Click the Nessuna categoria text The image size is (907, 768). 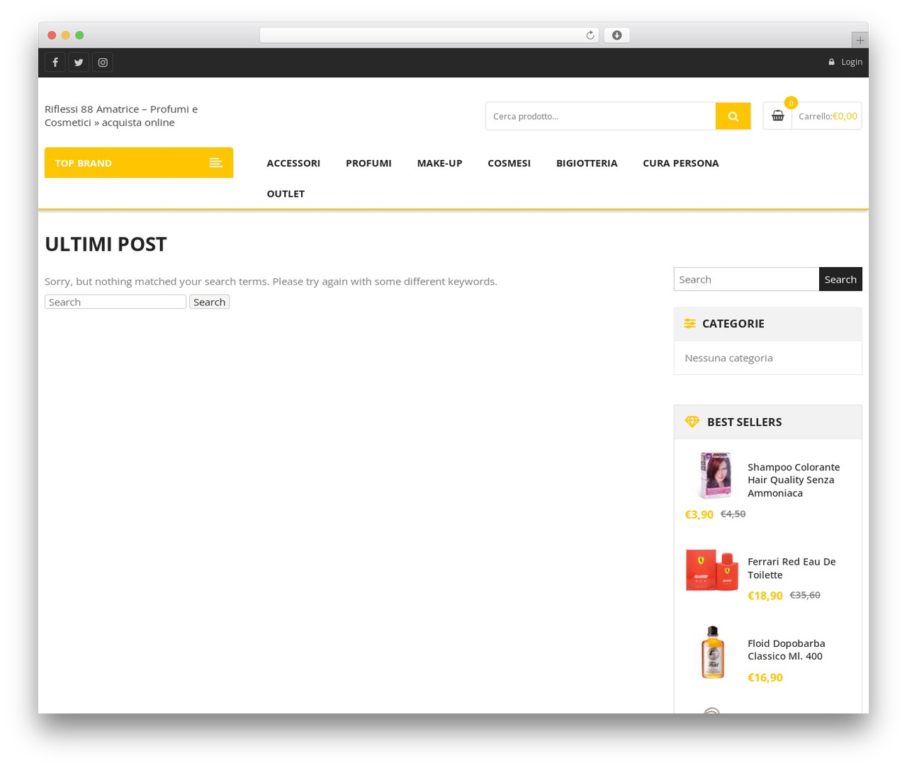[x=728, y=358]
